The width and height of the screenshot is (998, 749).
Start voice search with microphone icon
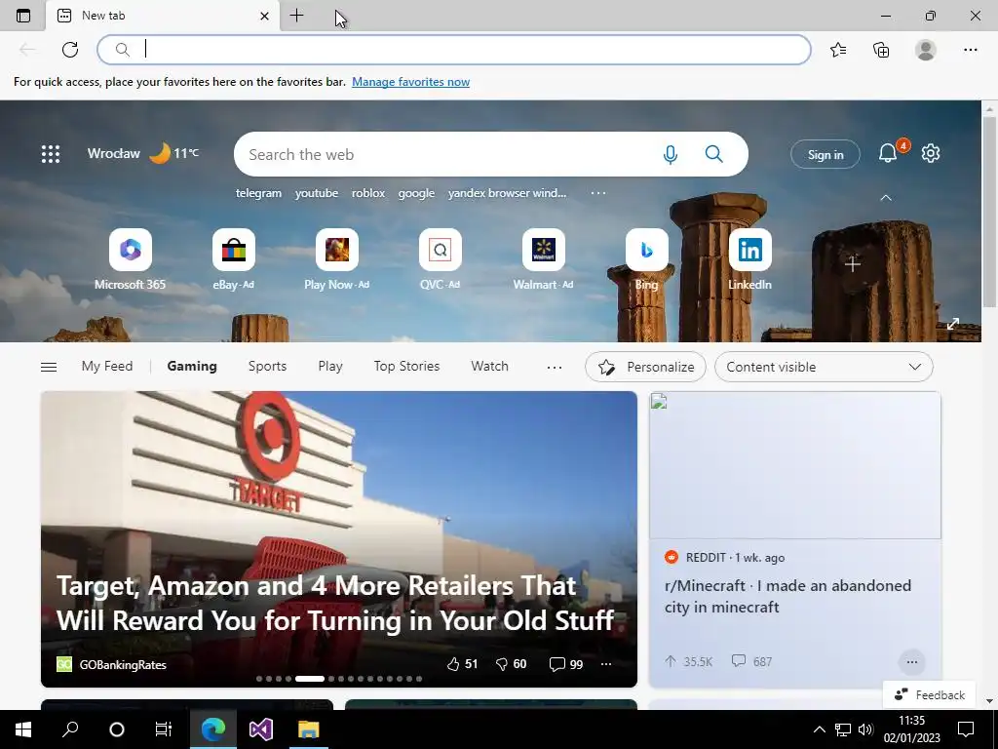671,154
